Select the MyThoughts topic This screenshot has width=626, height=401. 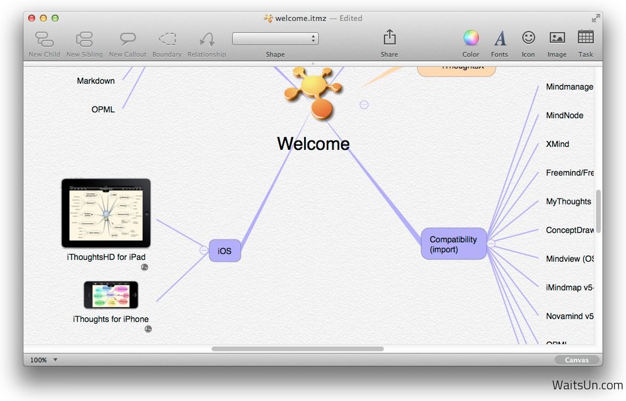pos(569,202)
